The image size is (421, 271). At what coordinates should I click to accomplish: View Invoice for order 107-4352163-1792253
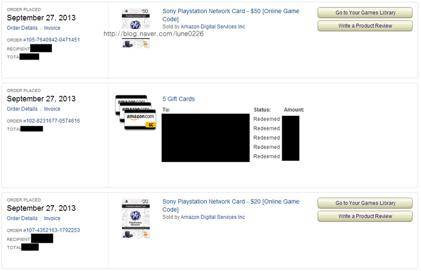coord(52,218)
